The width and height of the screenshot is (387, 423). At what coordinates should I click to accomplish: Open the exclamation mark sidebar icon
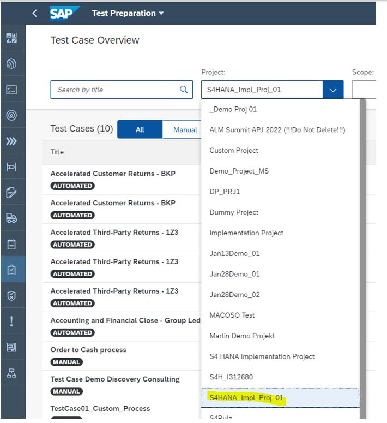tap(11, 321)
